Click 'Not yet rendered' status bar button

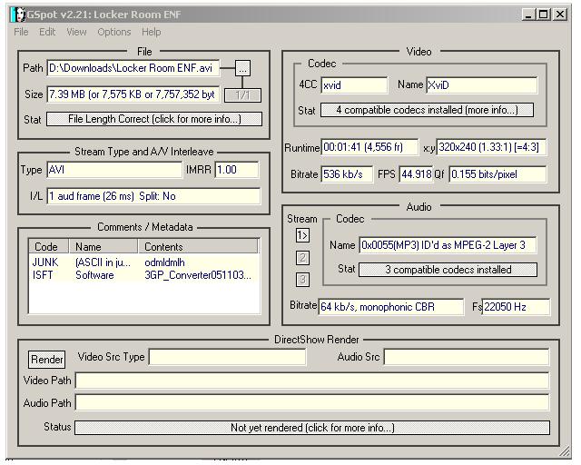coord(312,428)
